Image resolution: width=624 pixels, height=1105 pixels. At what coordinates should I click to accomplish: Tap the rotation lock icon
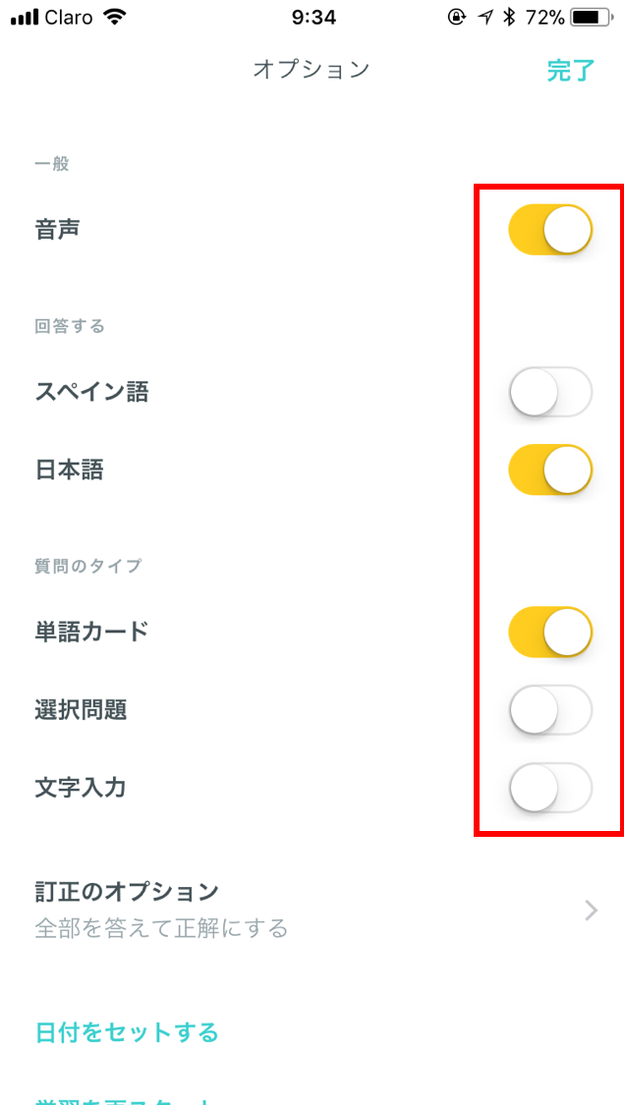(457, 18)
